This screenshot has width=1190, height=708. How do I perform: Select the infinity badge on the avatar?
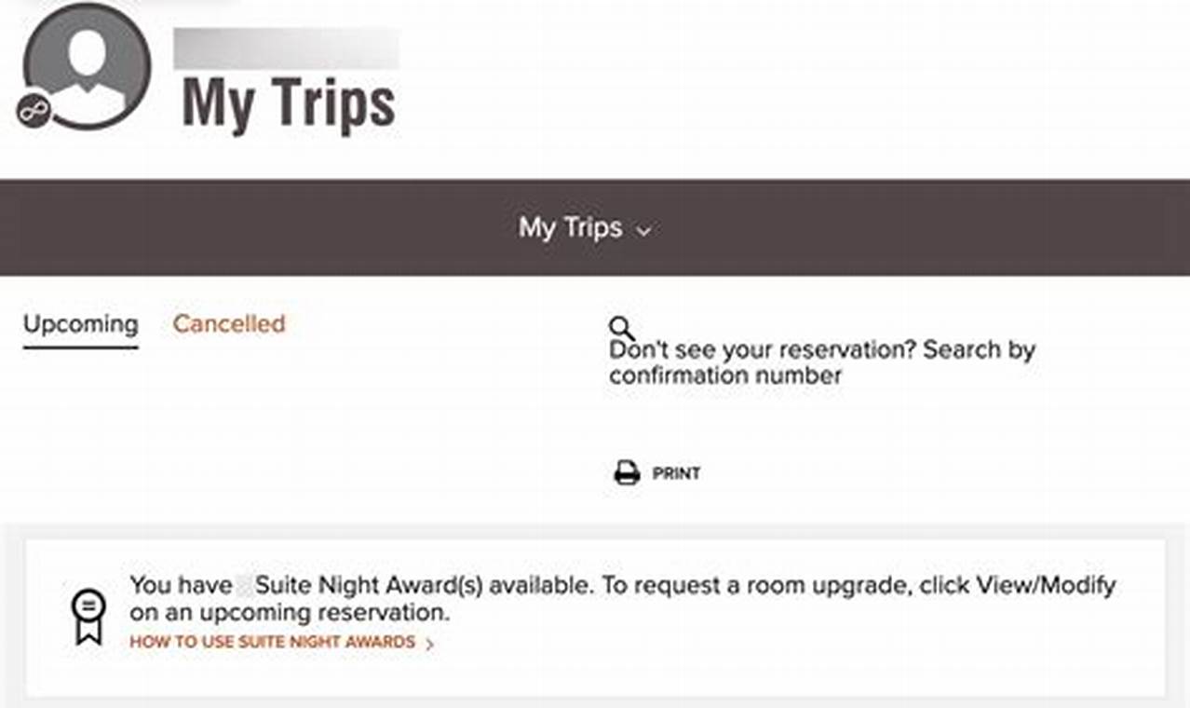[35, 111]
